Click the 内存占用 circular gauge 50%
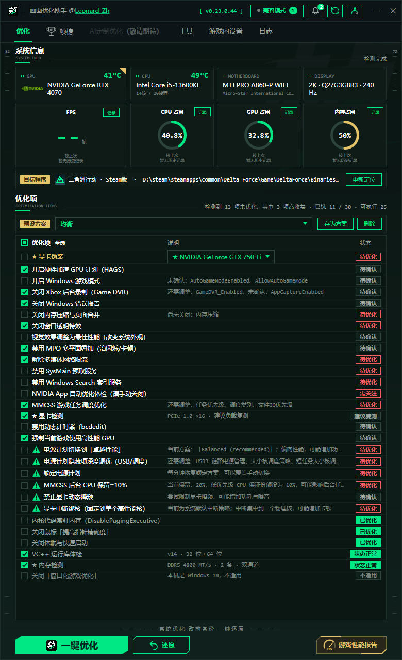This screenshot has height=660, width=402. pyautogui.click(x=345, y=135)
